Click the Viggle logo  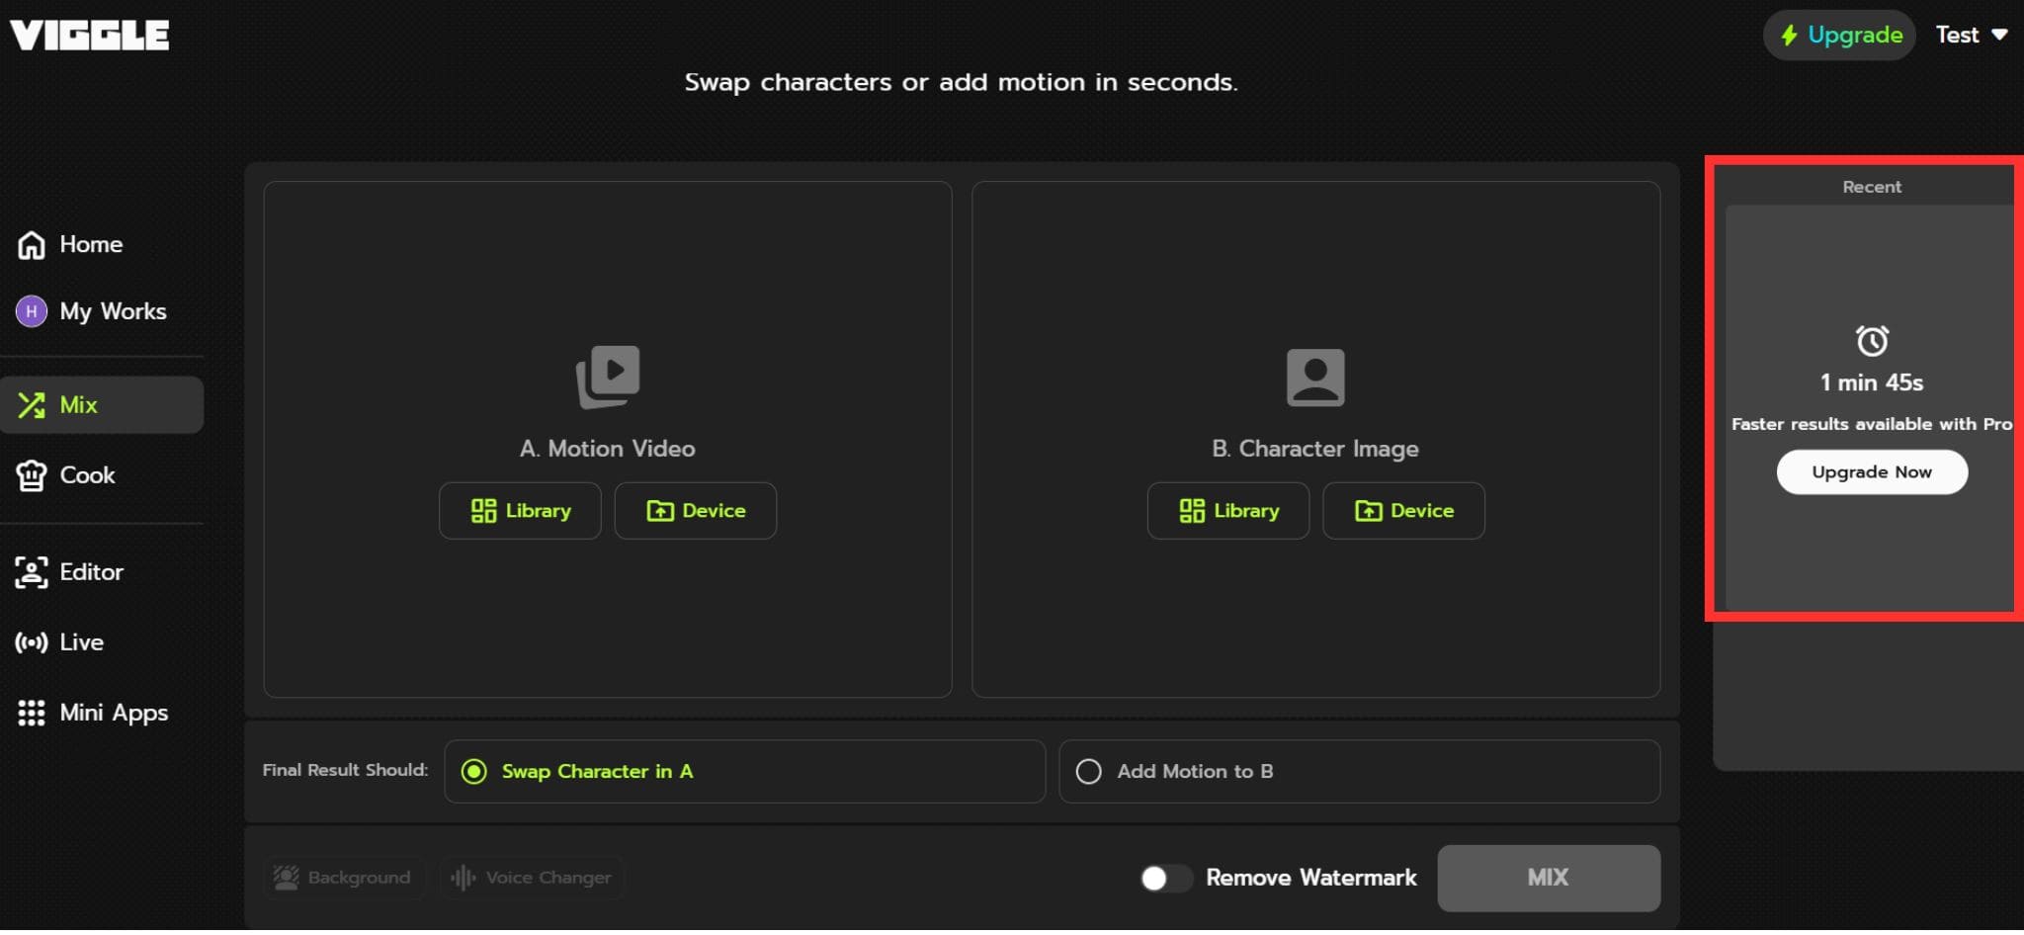90,36
